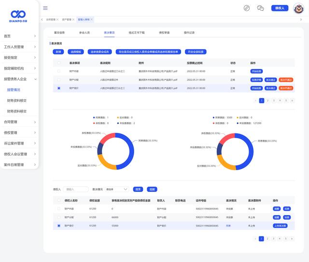Toggle select-all checkbox in 债权人名称 table header
Viewport: 309px width, 262px height.
pos(59,201)
